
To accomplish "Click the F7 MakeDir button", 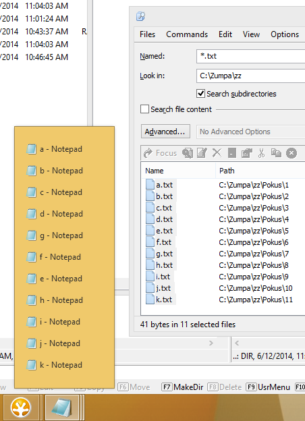I will [x=182, y=387].
